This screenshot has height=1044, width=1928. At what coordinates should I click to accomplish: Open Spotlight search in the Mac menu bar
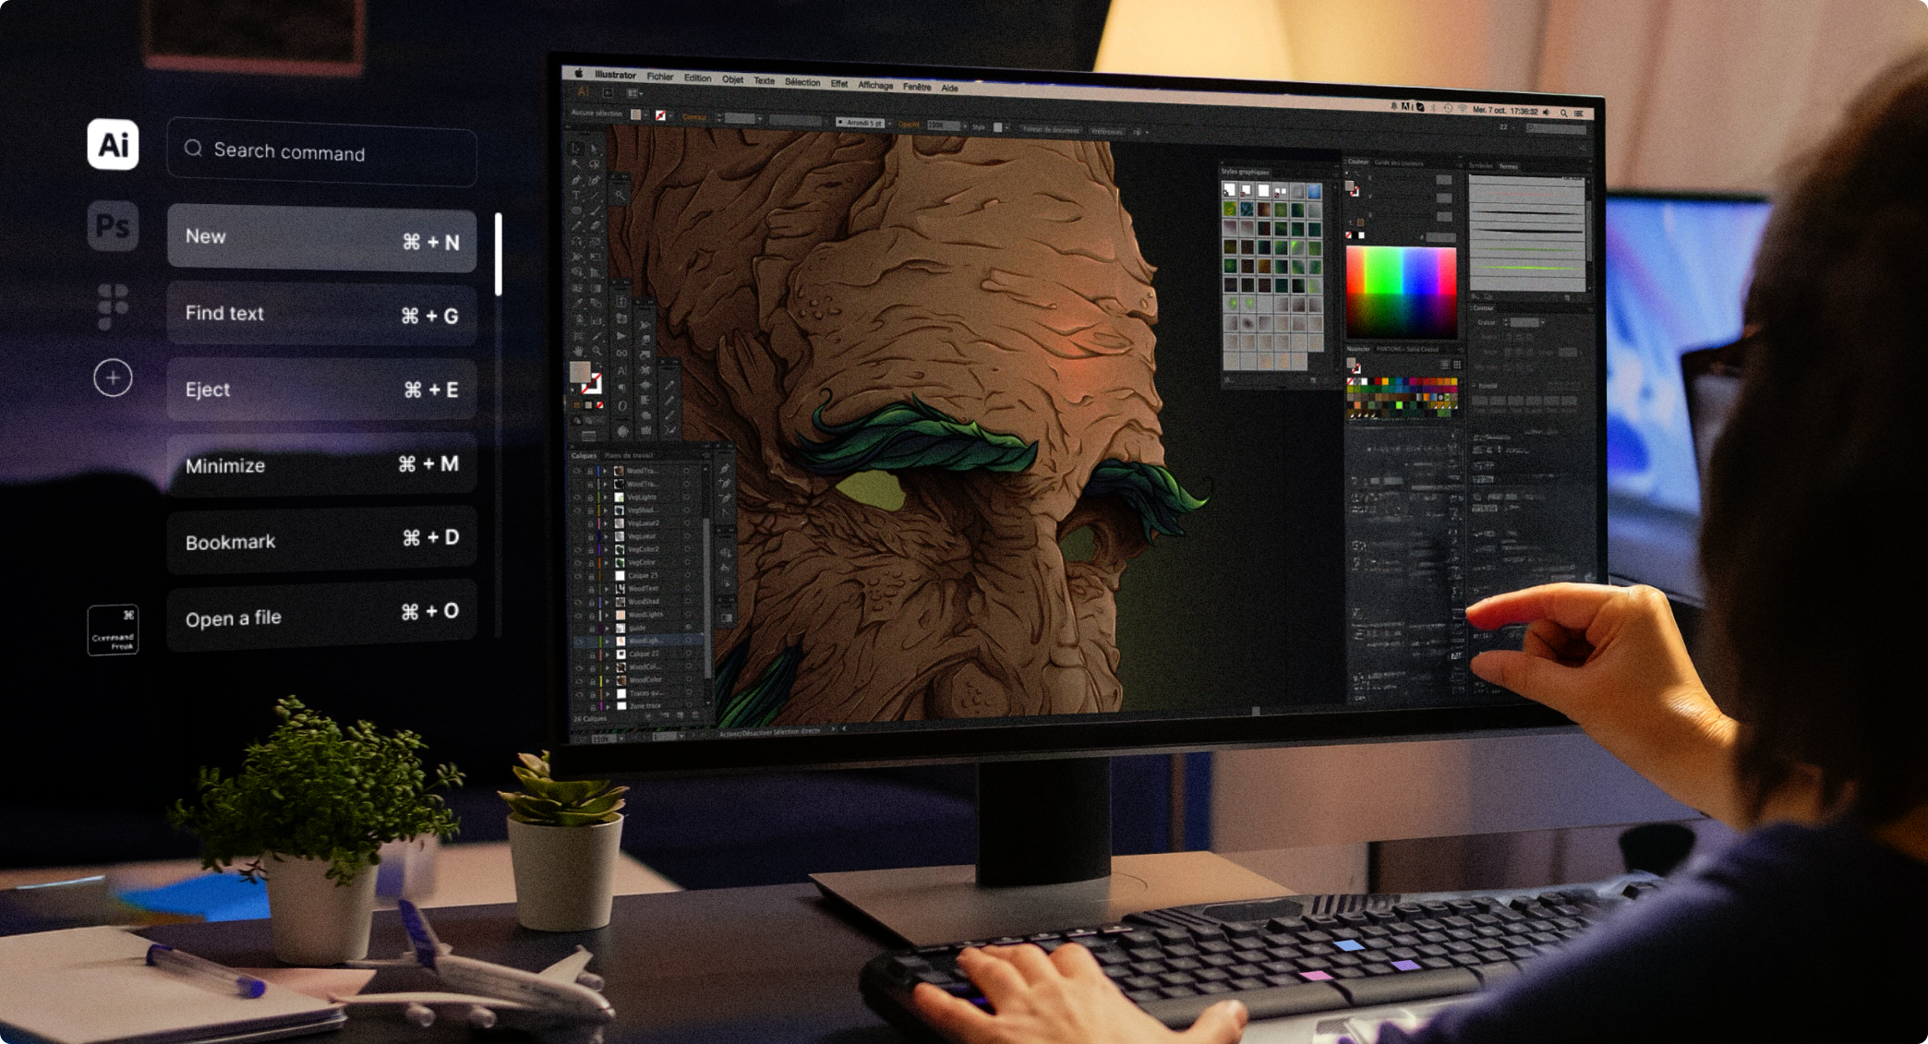1563,113
